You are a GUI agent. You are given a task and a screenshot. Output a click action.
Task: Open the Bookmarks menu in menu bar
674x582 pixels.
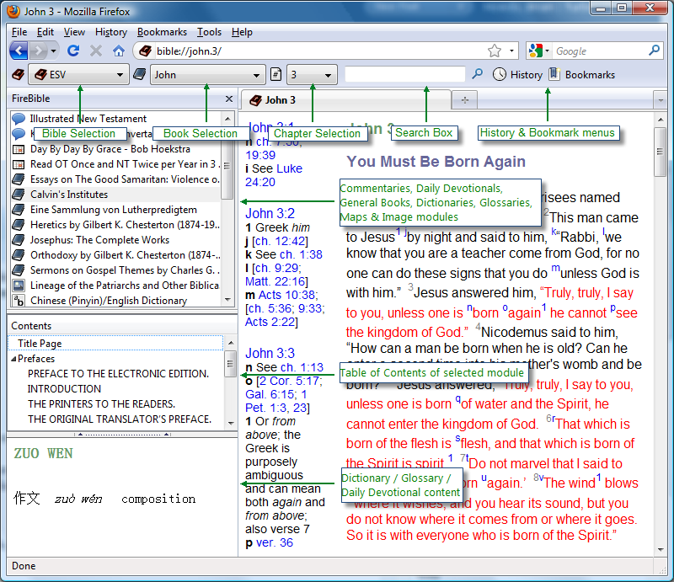click(162, 32)
